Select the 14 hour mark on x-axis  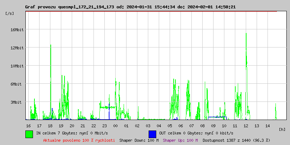(268, 125)
